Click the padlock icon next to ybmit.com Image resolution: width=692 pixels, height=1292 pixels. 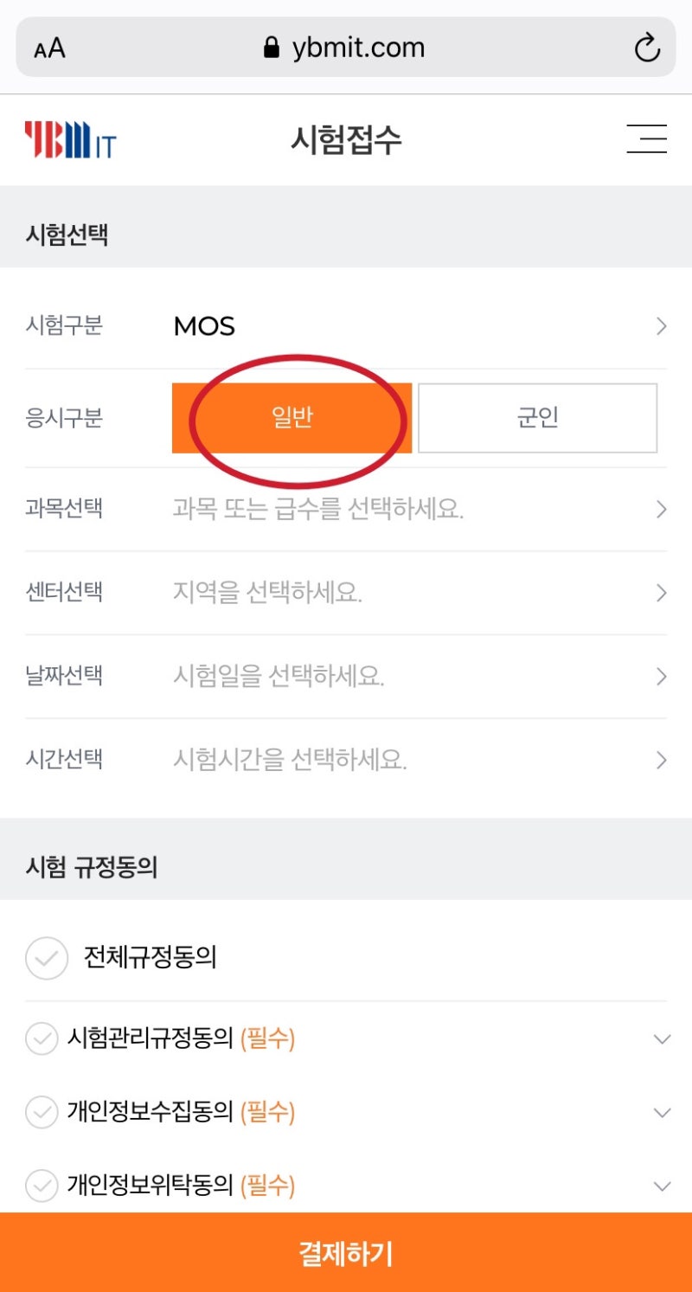pyautogui.click(x=272, y=48)
